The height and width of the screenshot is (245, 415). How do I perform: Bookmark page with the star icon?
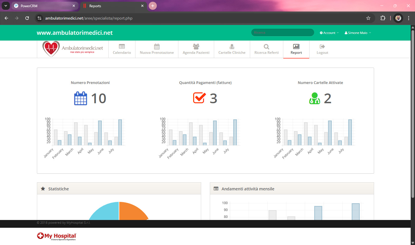(368, 18)
